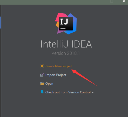Click the IntelliJ IDEA title text

pyautogui.click(x=66, y=44)
